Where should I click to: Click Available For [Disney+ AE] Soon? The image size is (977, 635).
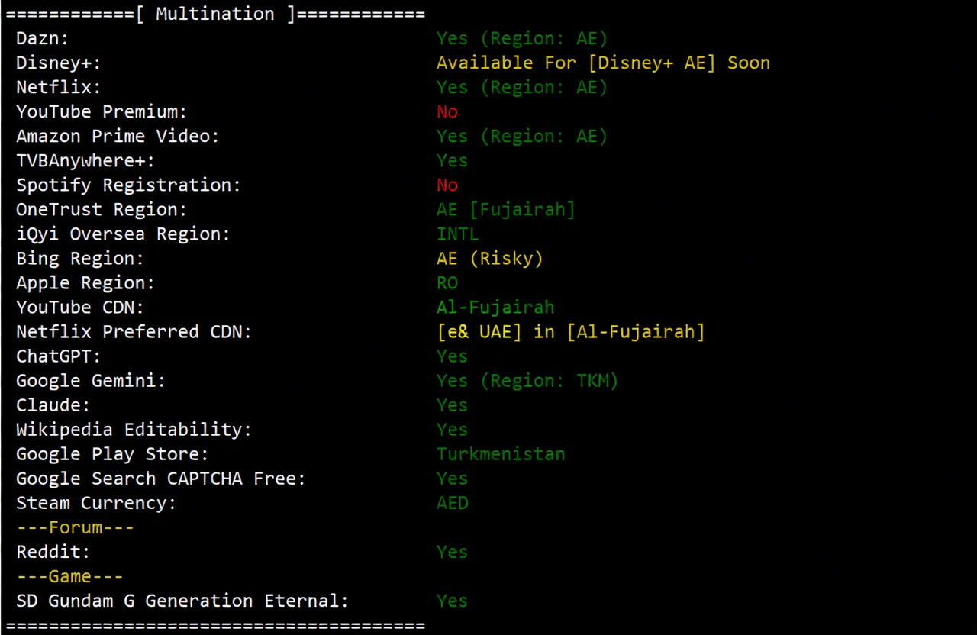coord(603,63)
